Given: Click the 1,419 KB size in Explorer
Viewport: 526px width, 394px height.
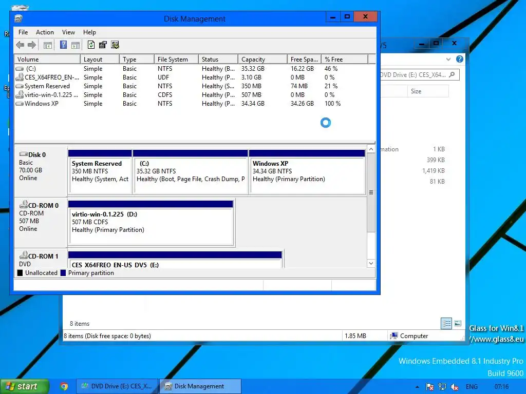Looking at the screenshot, I should (434, 170).
